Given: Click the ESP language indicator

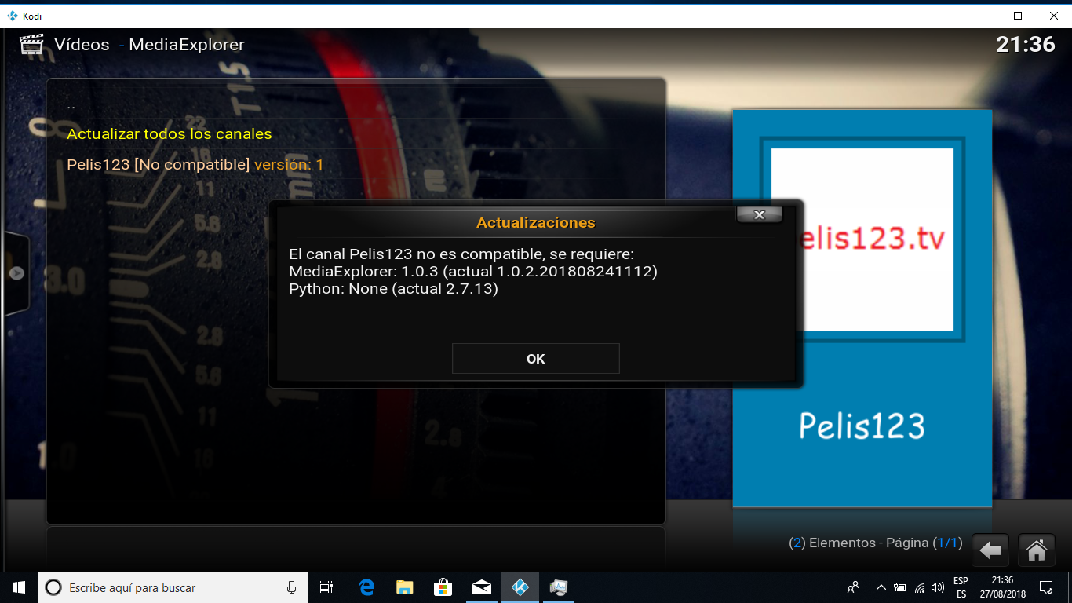Looking at the screenshot, I should 961,587.
